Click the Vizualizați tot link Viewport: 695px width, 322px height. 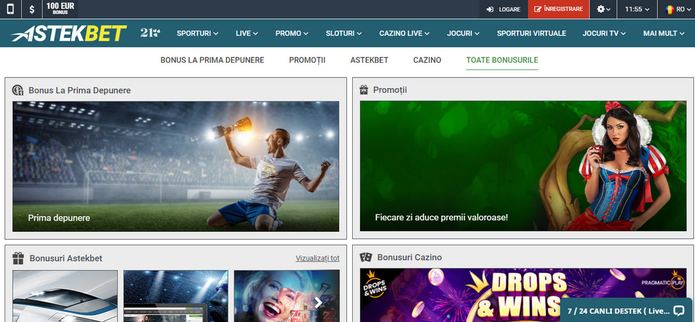[x=317, y=258]
